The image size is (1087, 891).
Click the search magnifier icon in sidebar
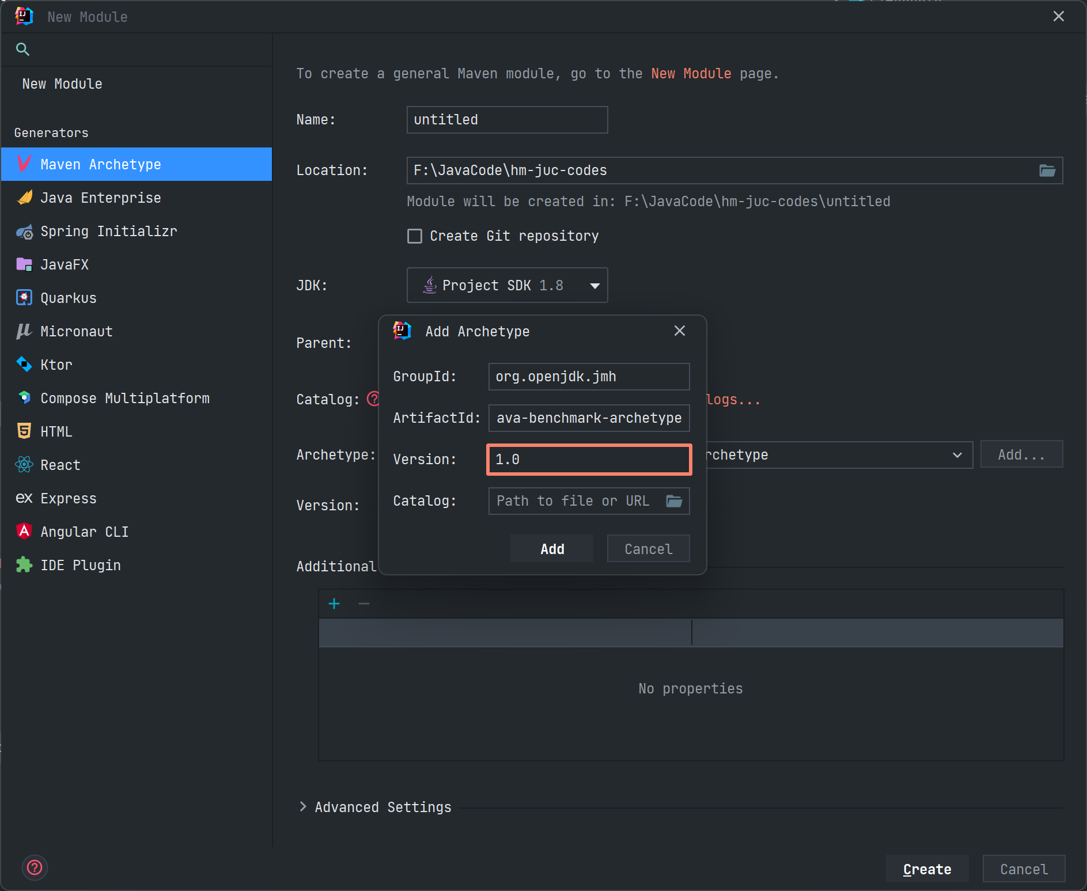click(22, 50)
